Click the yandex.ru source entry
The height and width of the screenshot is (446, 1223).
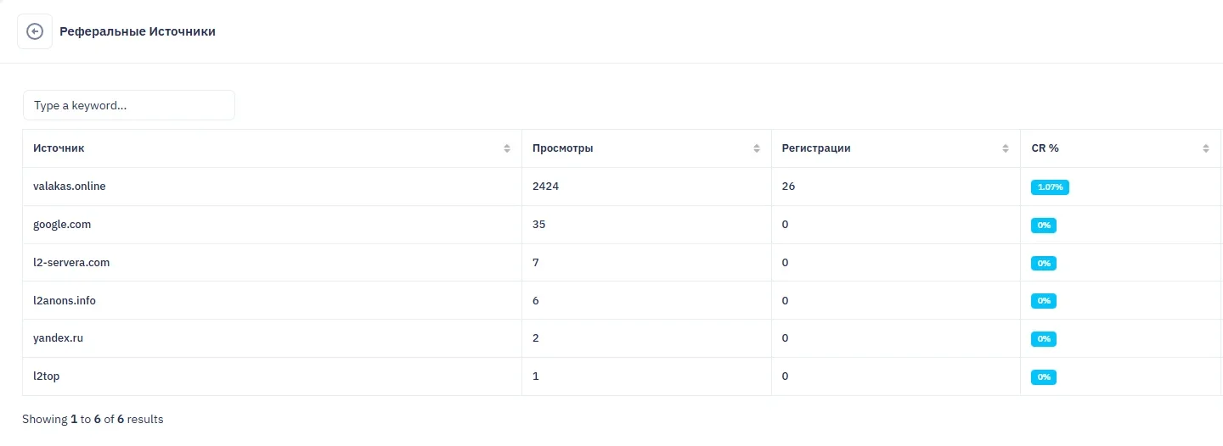click(59, 338)
